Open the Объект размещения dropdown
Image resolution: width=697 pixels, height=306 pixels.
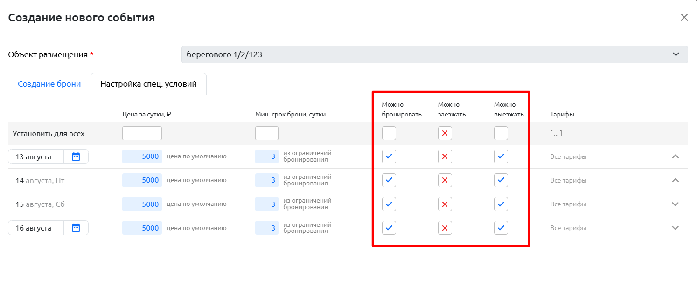click(x=434, y=54)
